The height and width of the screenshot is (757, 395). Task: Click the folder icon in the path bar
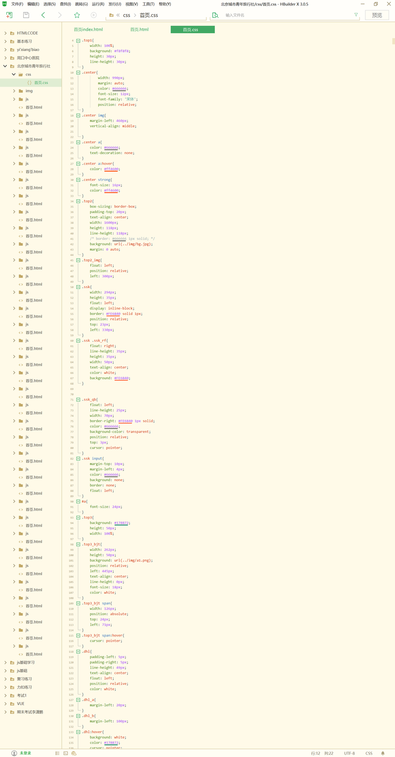(x=111, y=15)
